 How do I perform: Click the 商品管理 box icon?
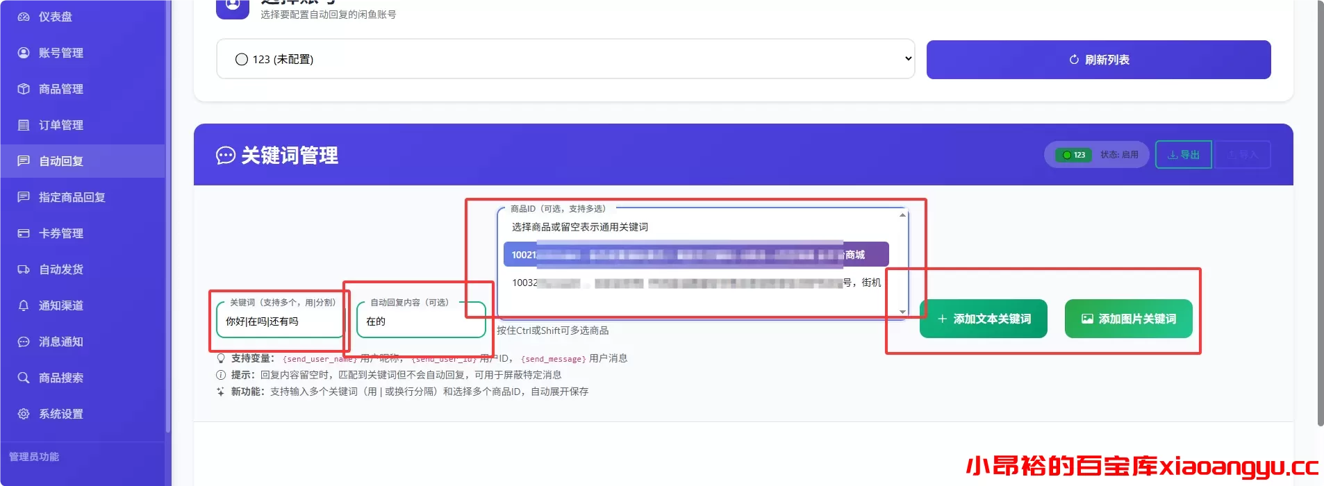tap(24, 89)
